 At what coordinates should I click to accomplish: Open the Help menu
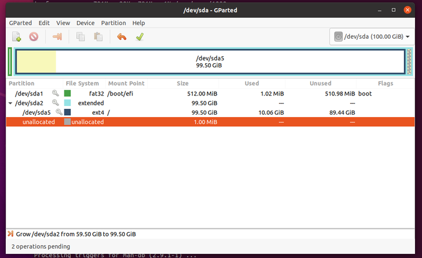point(138,23)
